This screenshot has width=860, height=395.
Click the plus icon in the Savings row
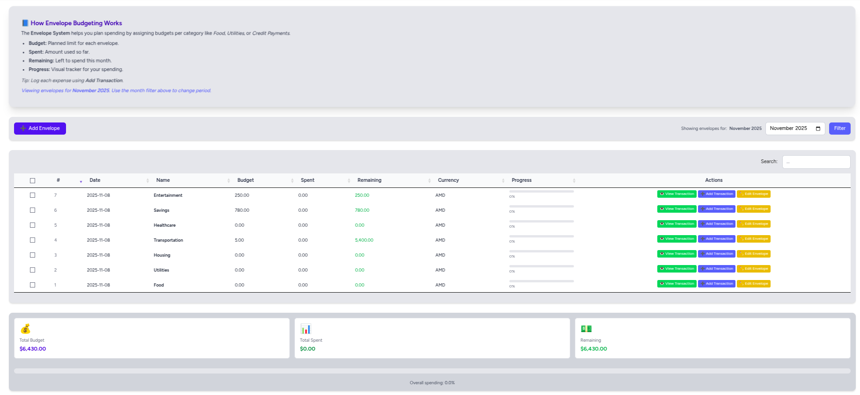(703, 209)
